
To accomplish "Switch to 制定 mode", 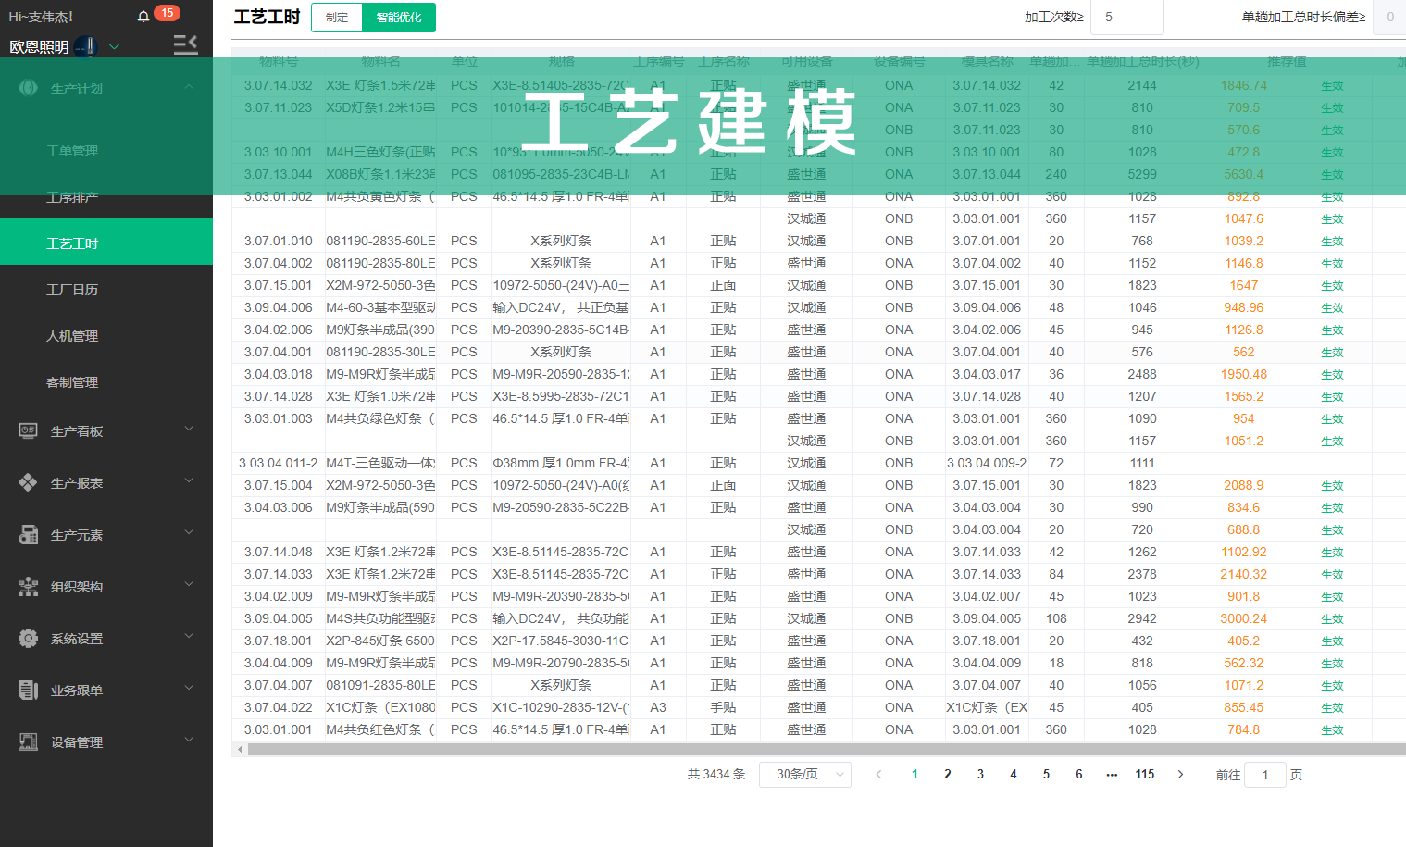I will point(337,17).
